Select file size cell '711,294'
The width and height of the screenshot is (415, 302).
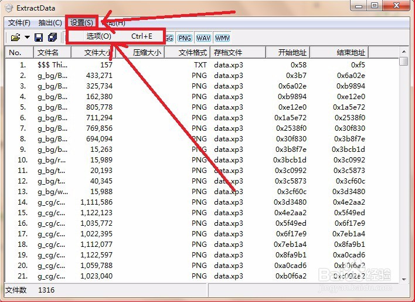pos(99,117)
